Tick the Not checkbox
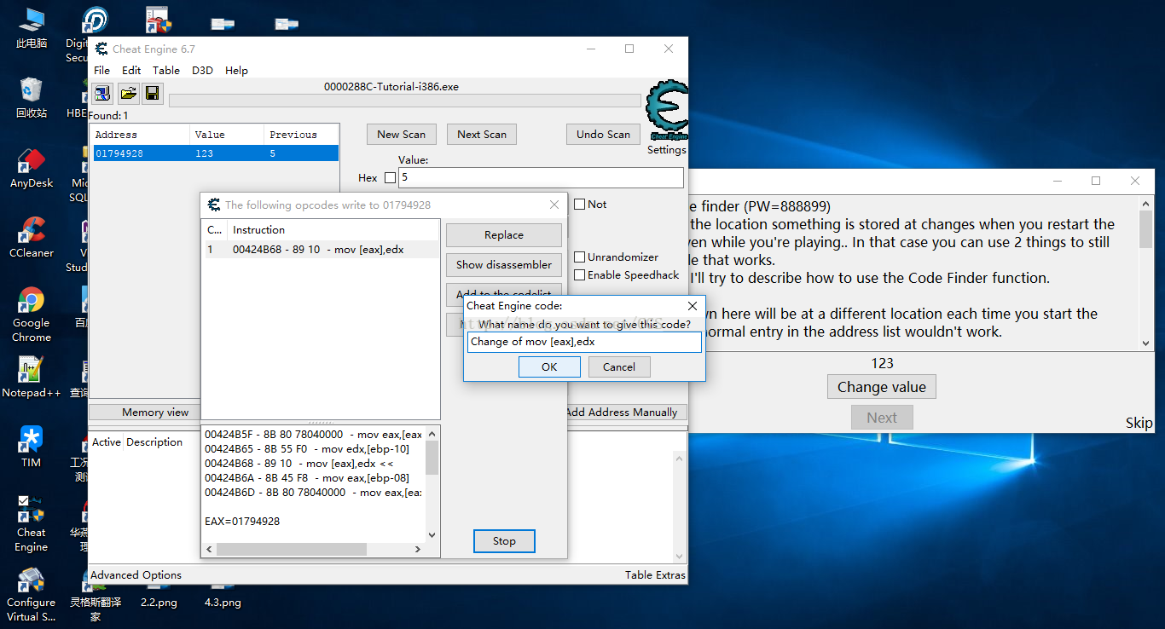 tap(580, 205)
